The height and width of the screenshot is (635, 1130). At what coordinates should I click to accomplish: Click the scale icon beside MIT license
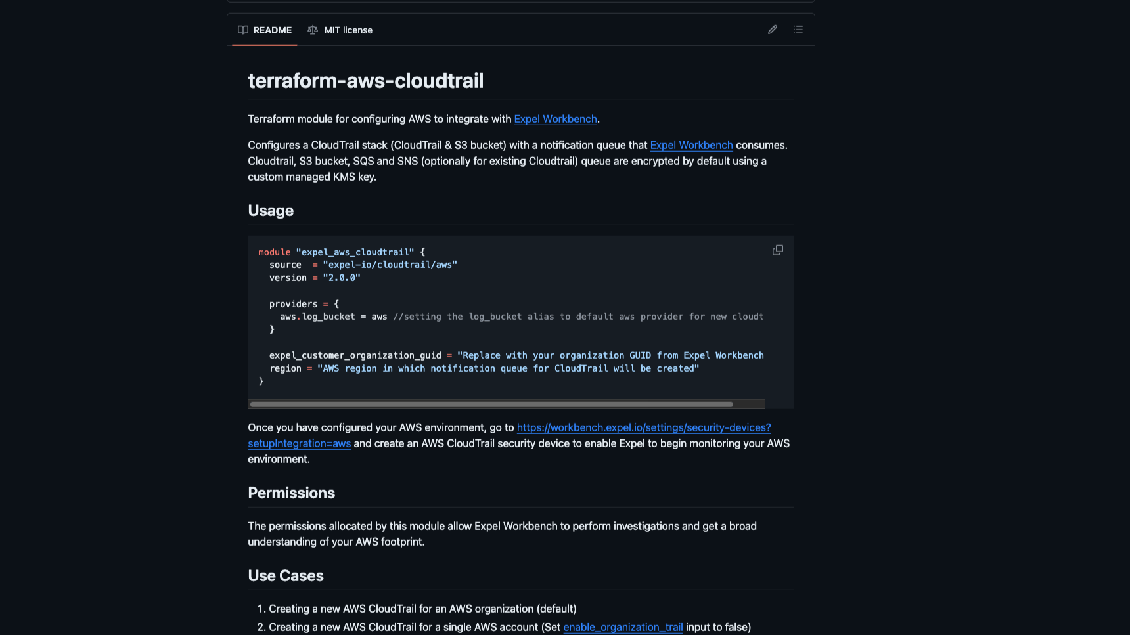[x=313, y=30]
